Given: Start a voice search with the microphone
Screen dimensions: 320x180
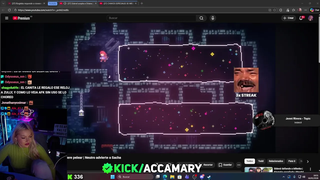Looking at the screenshot, I should pyautogui.click(x=213, y=18).
